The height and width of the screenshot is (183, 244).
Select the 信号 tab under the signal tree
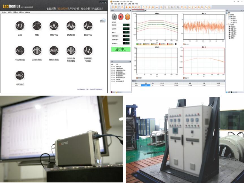click(228, 92)
